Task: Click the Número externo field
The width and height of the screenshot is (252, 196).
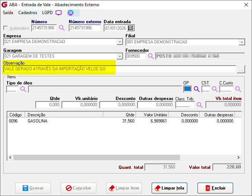Action: pyautogui.click(x=85, y=28)
